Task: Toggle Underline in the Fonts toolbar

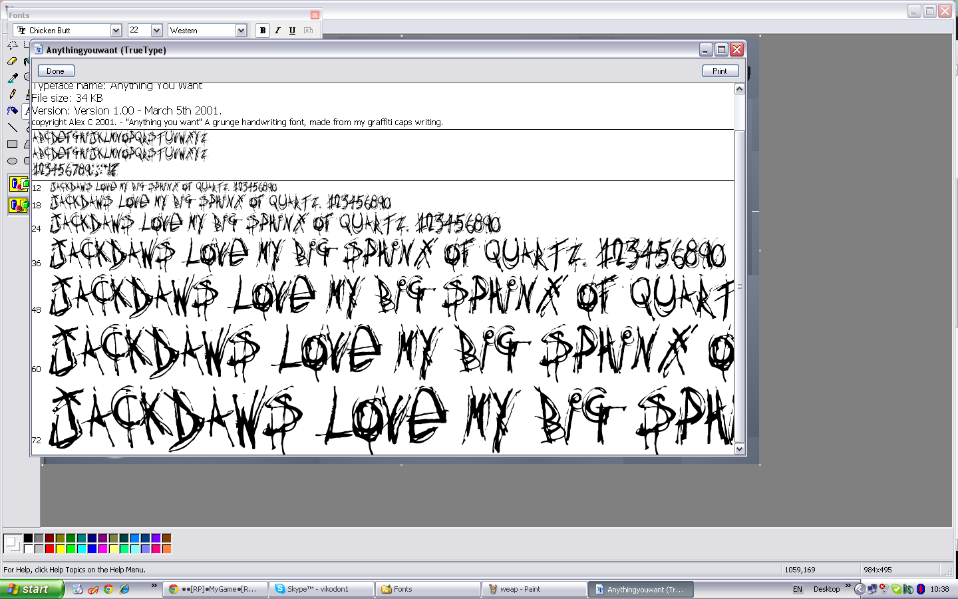Action: [292, 31]
